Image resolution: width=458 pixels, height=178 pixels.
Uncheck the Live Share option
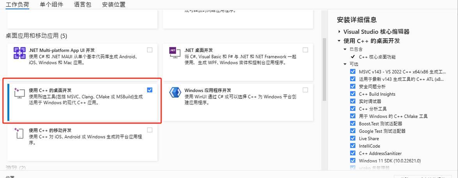pos(353,138)
